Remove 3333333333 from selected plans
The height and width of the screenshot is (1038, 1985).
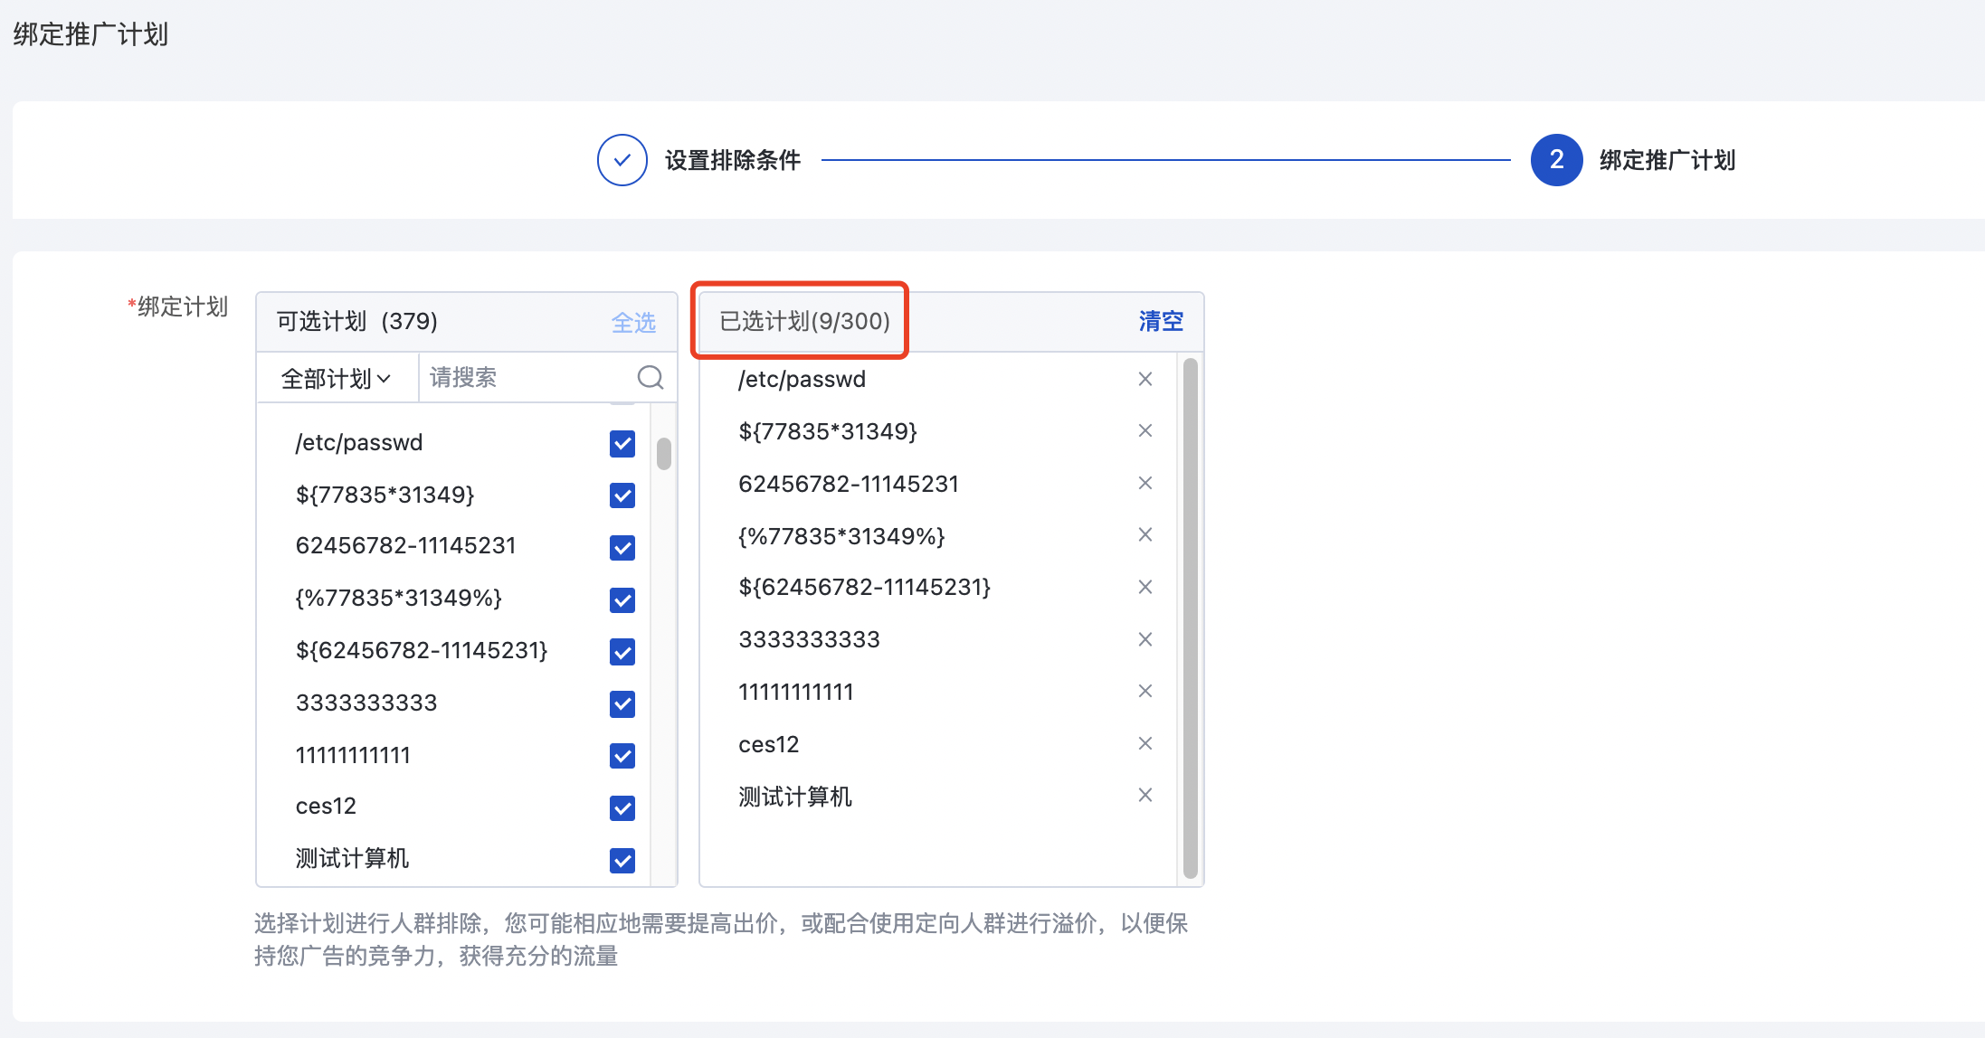click(x=1144, y=639)
